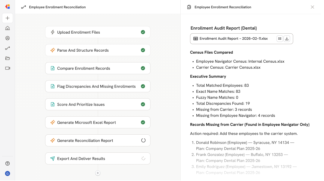Close the Employee Enrollment Reconciliation panel

312,7
